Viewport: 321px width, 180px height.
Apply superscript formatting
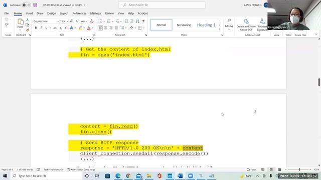(x=66, y=28)
